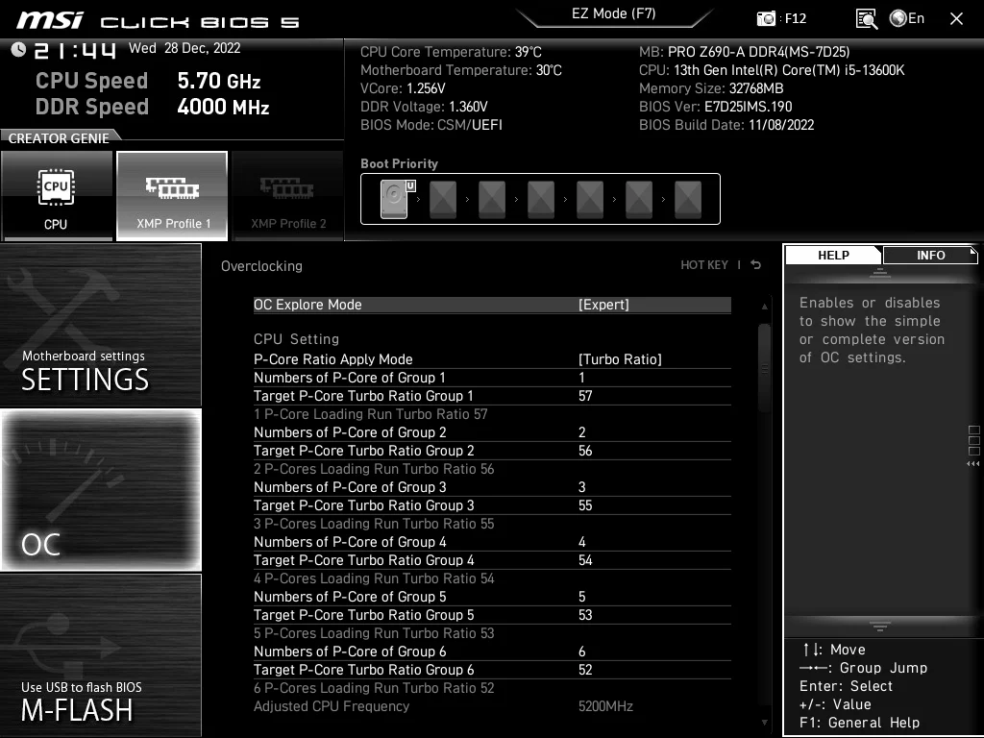Open the BIOS search magnifier icon
The height and width of the screenshot is (738, 984).
tap(866, 19)
